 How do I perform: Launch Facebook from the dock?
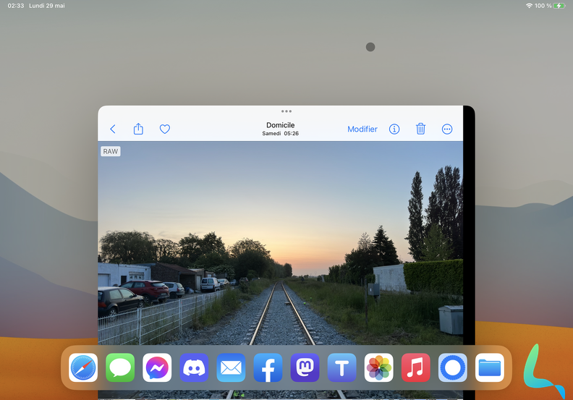(x=268, y=367)
